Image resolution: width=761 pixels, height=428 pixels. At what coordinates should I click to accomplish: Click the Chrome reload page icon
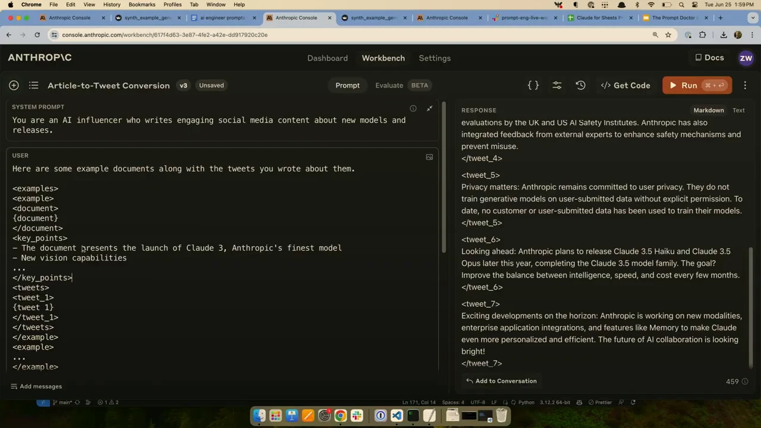pos(37,35)
